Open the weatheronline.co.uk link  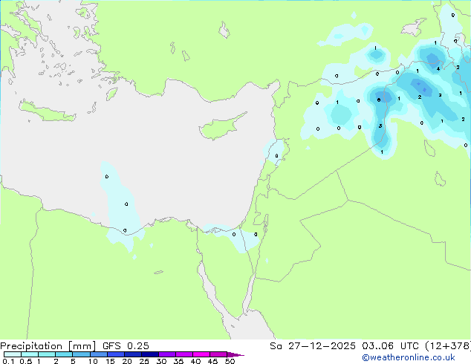(x=409, y=357)
